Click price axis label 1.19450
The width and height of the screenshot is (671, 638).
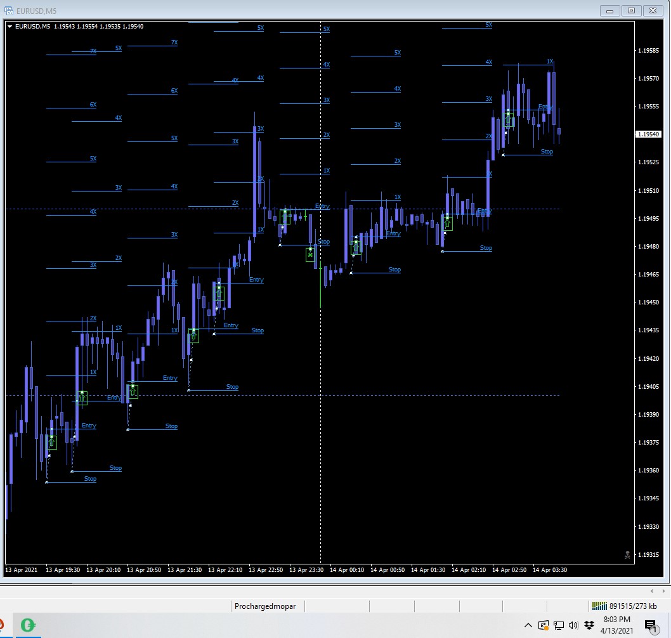click(648, 302)
